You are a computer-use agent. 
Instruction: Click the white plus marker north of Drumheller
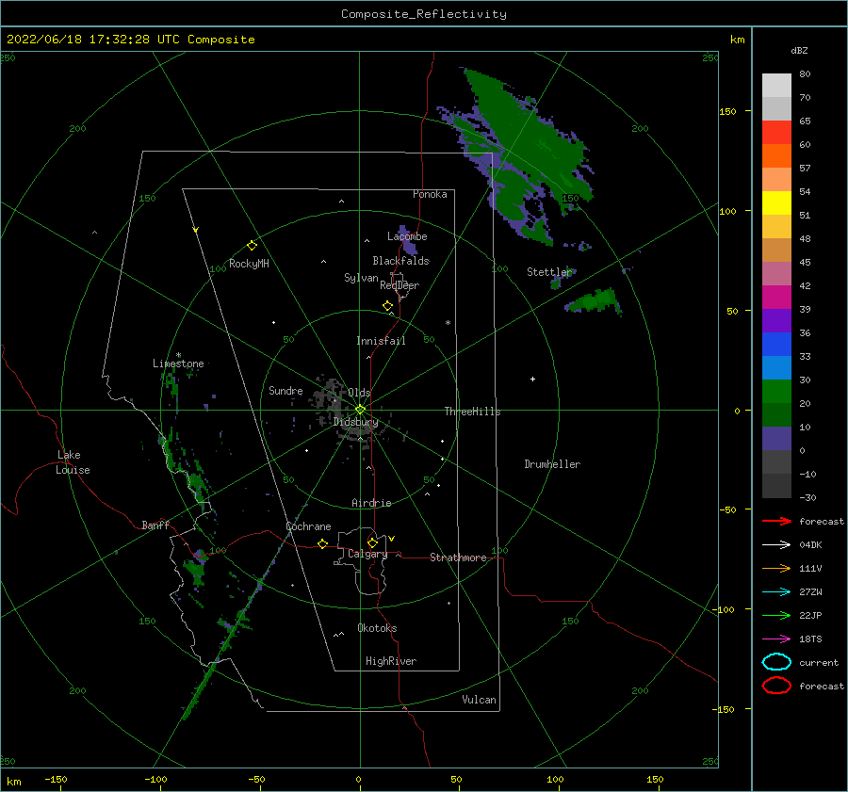(x=532, y=379)
